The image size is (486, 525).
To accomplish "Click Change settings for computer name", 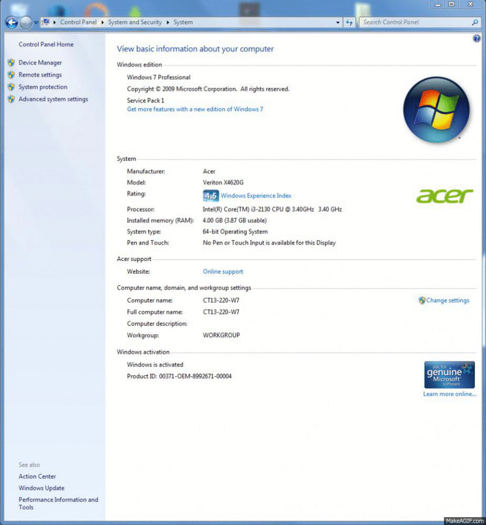I will pyautogui.click(x=447, y=301).
